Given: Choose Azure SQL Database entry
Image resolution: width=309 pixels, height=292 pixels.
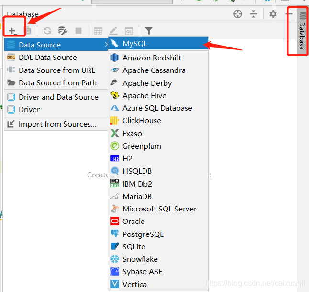Looking at the screenshot, I should (x=158, y=108).
